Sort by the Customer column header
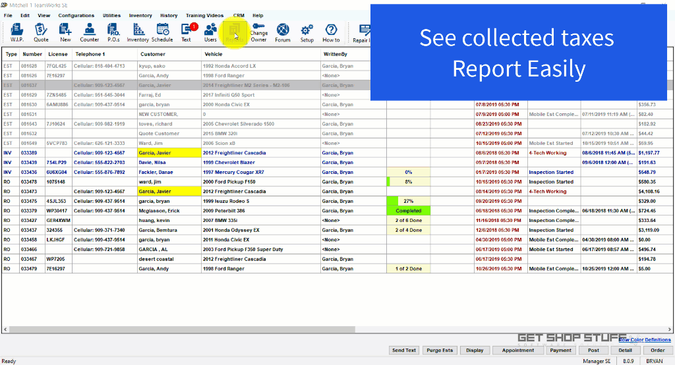The image size is (675, 365). (x=153, y=54)
